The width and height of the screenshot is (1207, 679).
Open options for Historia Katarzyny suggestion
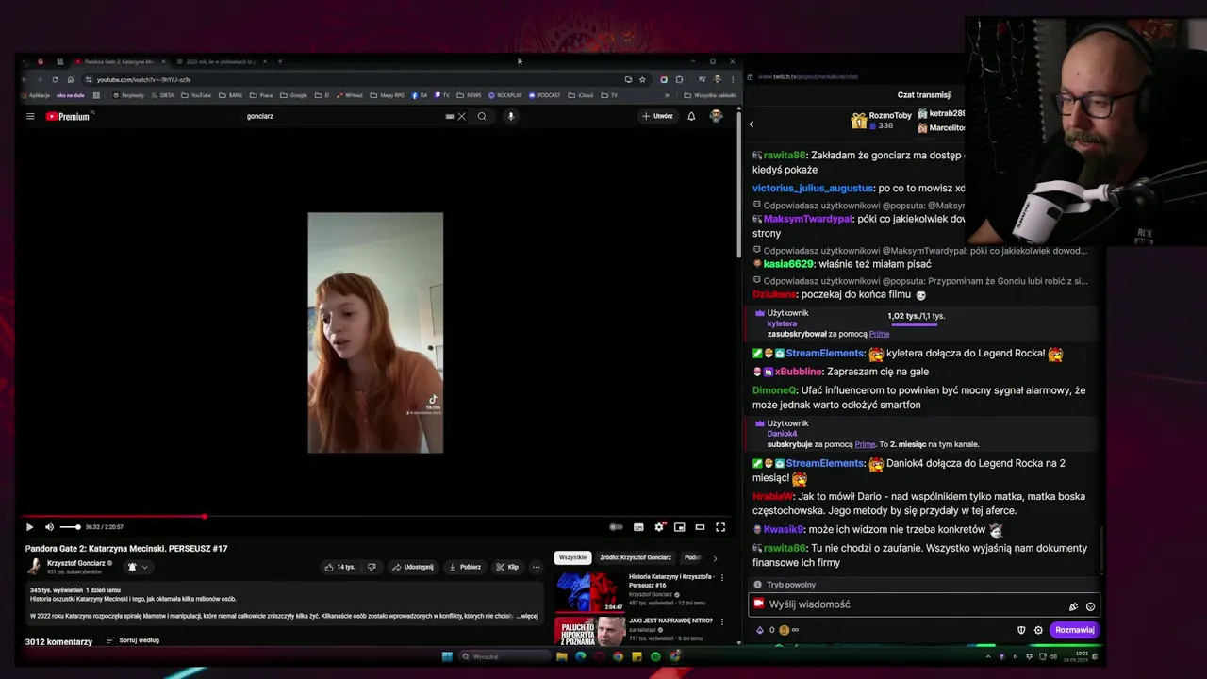pos(722,577)
